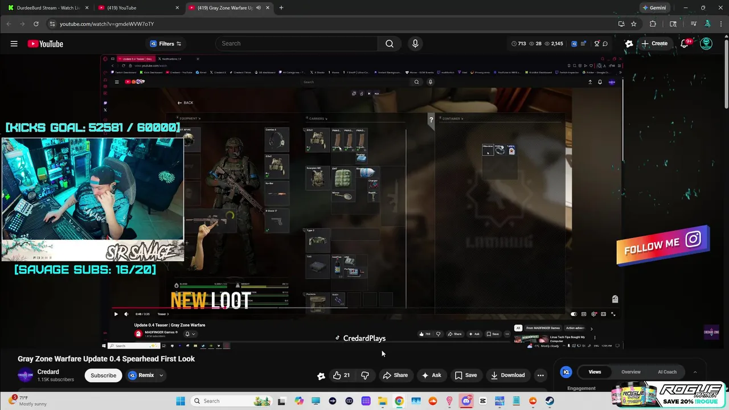Click vidIQ IQ icon beside Views tab

pos(566,372)
